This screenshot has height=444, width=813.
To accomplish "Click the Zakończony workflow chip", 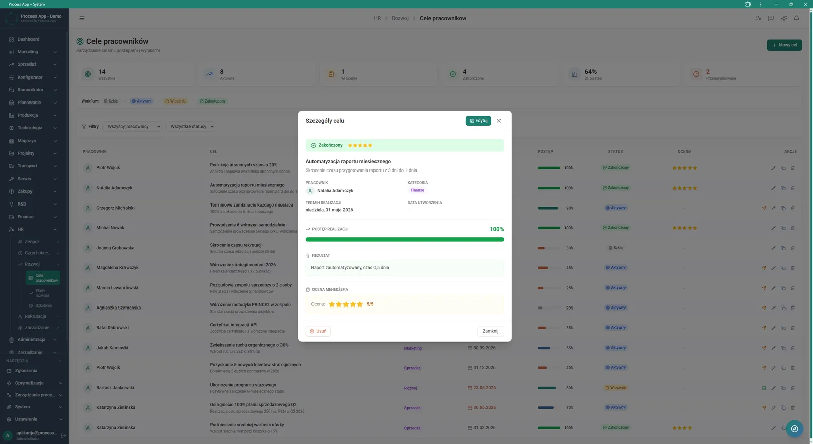I will pyautogui.click(x=212, y=101).
